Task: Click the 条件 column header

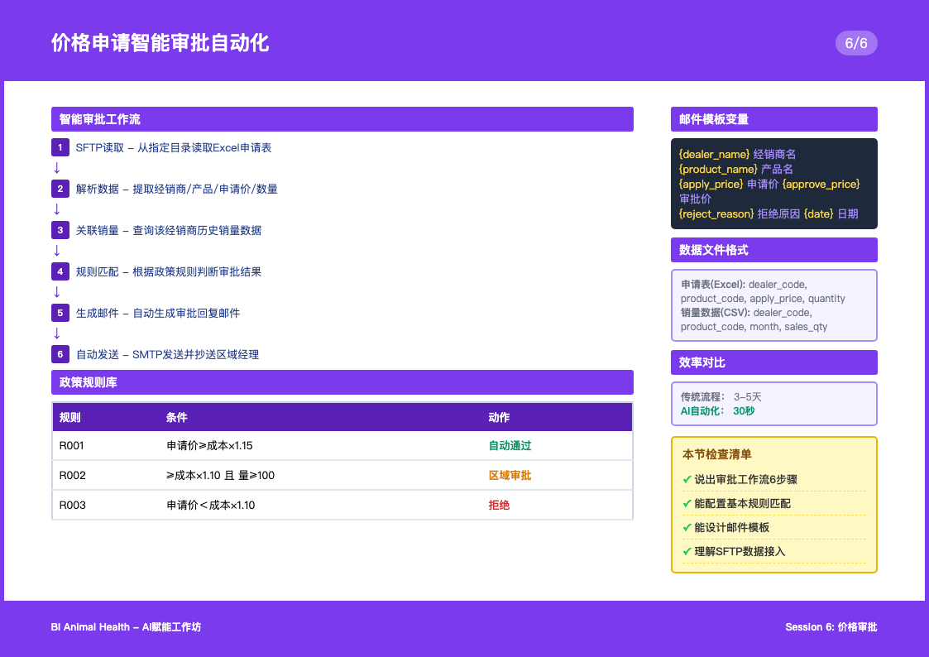Action: pyautogui.click(x=177, y=417)
